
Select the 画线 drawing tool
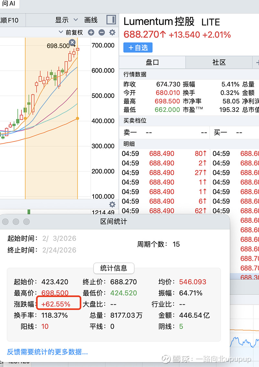(91, 20)
